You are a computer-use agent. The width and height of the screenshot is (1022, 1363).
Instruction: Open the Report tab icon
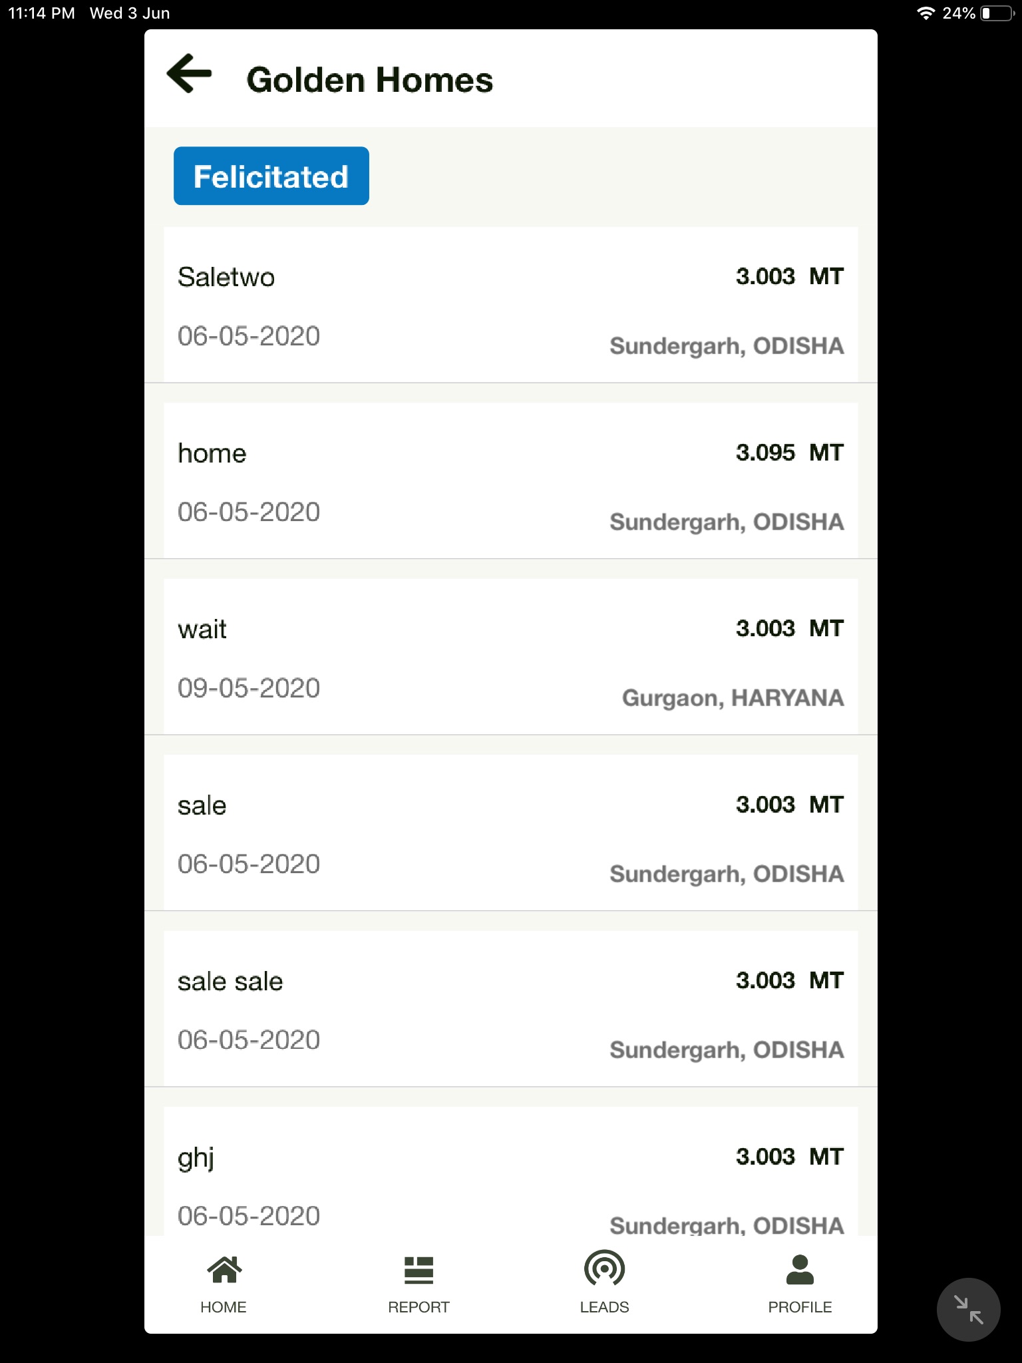click(419, 1270)
